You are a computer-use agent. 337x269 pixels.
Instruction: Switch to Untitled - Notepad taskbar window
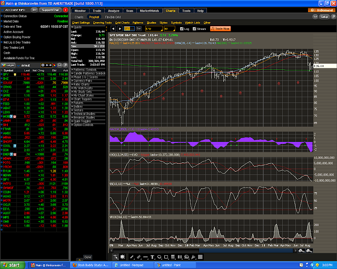pyautogui.click(x=133, y=265)
